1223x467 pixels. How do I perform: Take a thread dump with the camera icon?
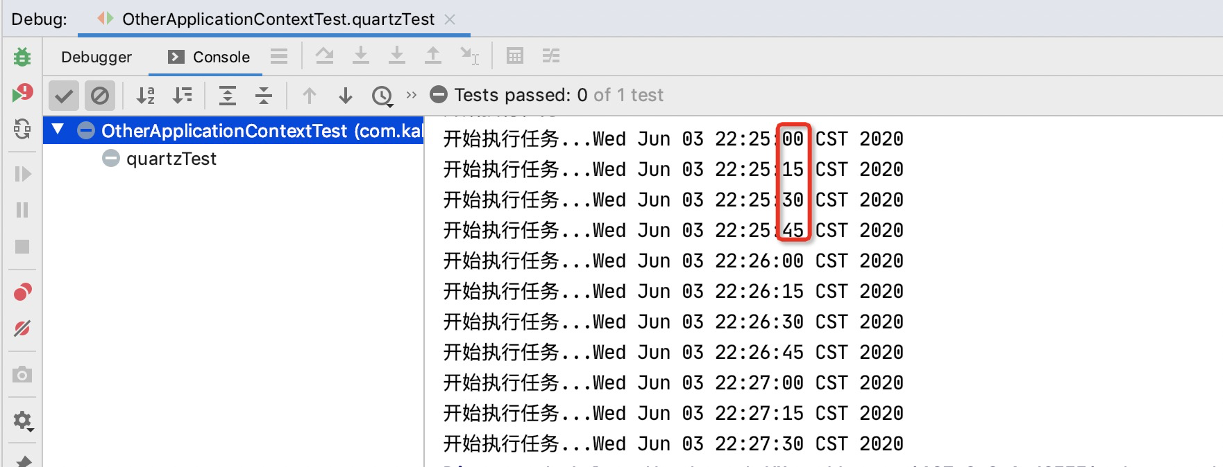tap(22, 375)
